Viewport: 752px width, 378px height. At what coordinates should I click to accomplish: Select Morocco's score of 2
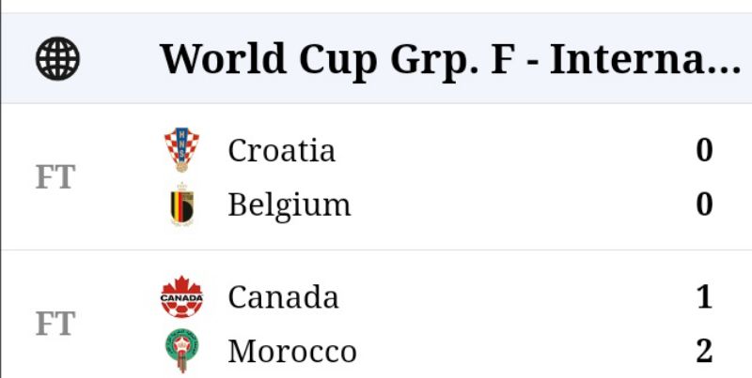pos(704,352)
